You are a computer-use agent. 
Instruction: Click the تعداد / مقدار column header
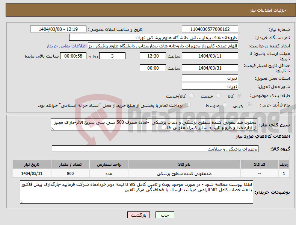(x=70, y=164)
